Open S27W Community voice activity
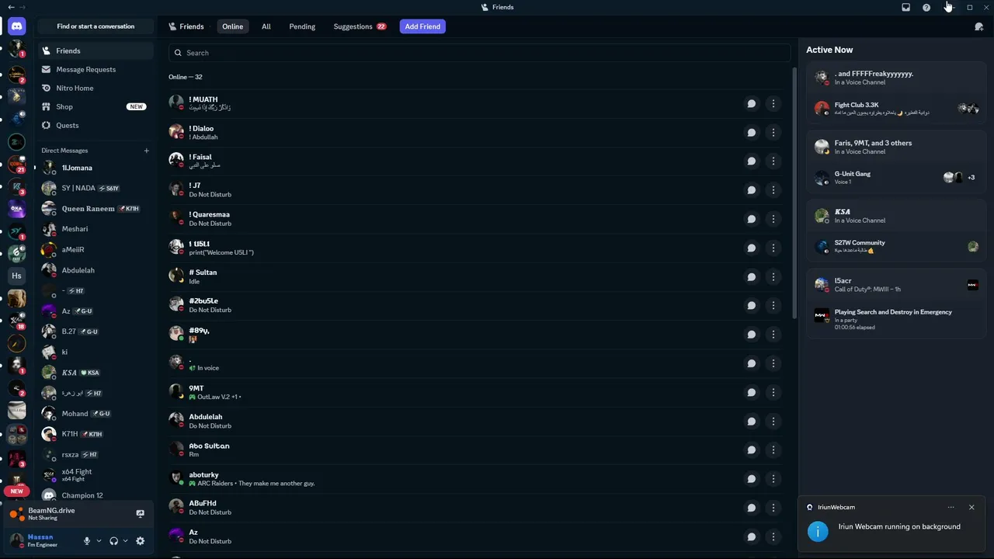Screen dimensions: 994x559 tap(896, 246)
